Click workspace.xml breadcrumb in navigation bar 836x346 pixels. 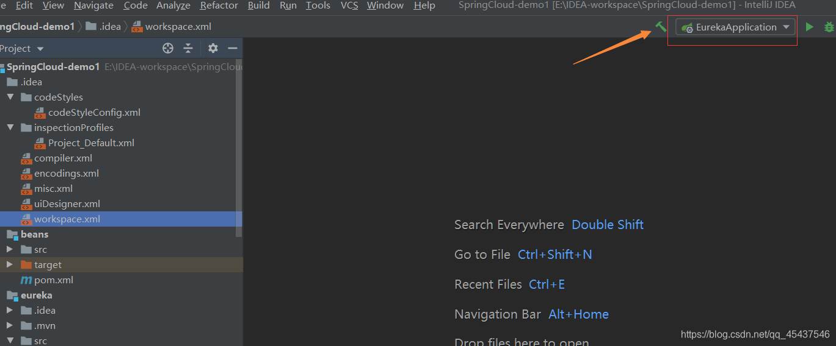(x=172, y=27)
